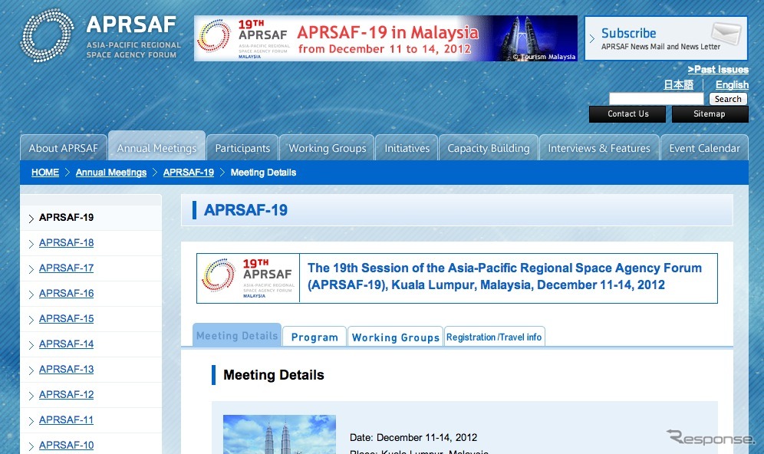Click the 19th APRSAF Malaysia logo in the session box
764x454 pixels.
(x=249, y=278)
